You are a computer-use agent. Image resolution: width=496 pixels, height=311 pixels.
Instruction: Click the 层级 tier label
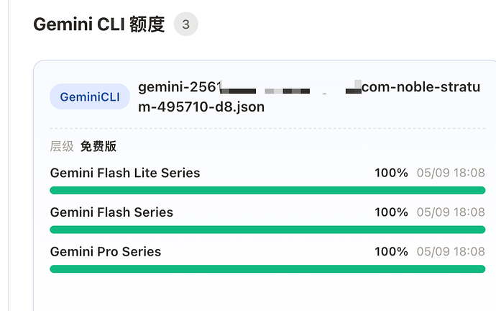62,146
